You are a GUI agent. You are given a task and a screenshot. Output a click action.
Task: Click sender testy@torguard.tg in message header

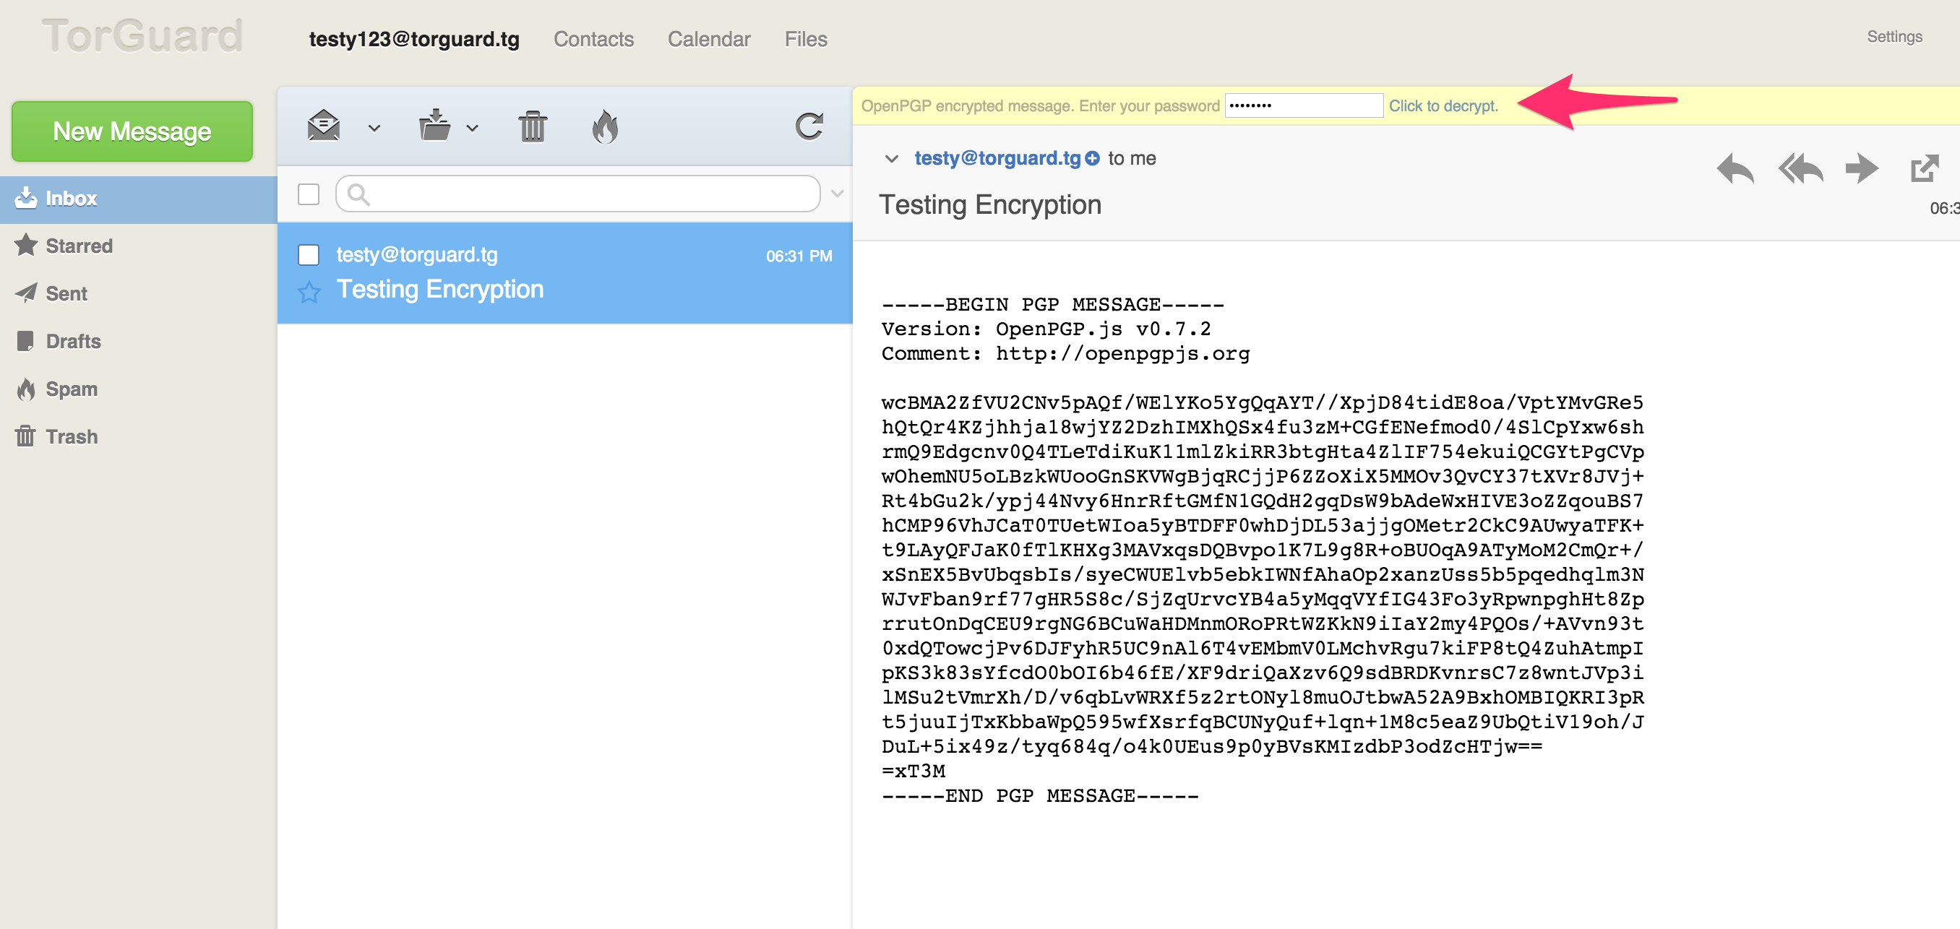point(997,158)
